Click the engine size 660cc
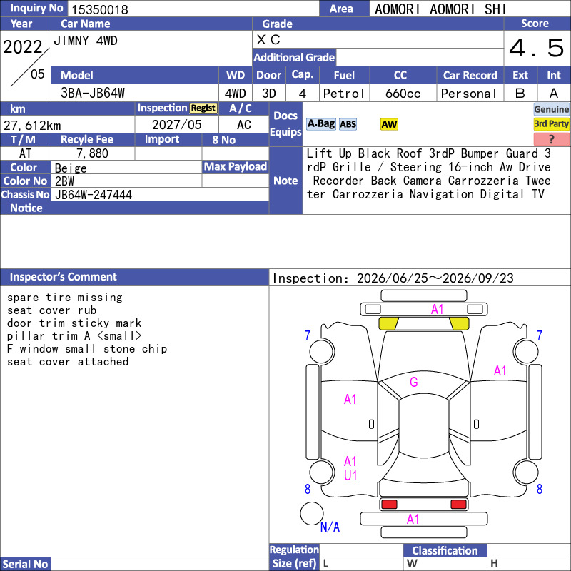 pos(403,94)
